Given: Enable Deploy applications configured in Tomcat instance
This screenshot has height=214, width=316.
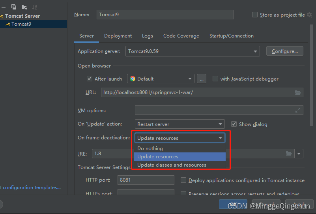Looking at the screenshot, I should pos(183,180).
